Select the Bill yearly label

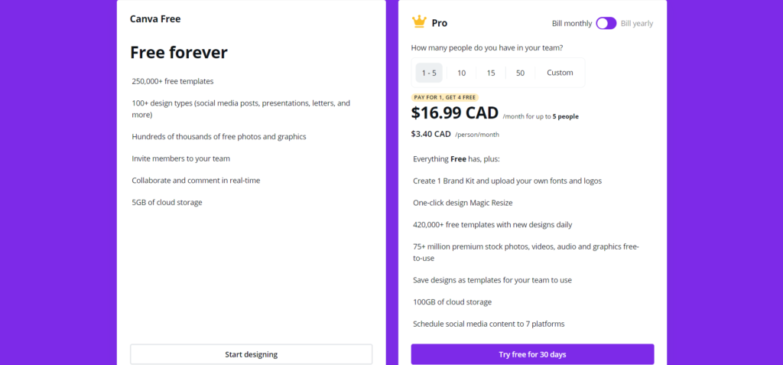(x=637, y=23)
